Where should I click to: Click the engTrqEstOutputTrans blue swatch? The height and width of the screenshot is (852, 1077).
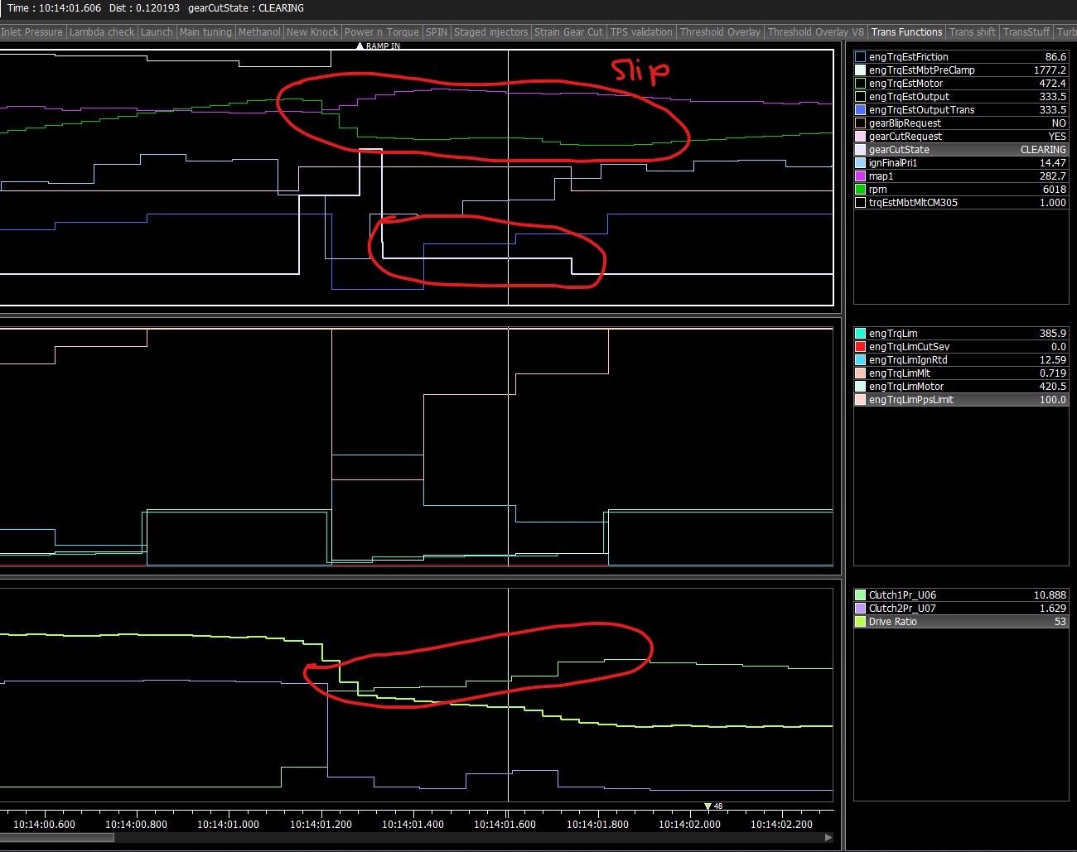tap(860, 110)
